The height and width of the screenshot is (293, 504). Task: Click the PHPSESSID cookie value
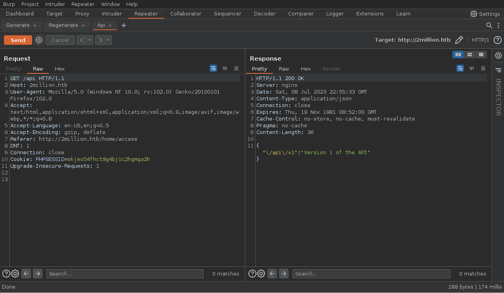[109, 159]
